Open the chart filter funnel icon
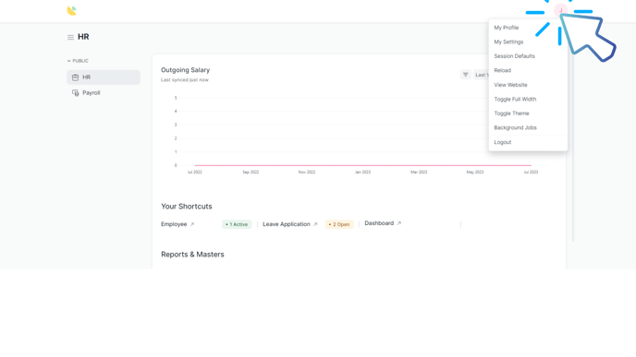The width and height of the screenshot is (636, 357). tap(466, 75)
